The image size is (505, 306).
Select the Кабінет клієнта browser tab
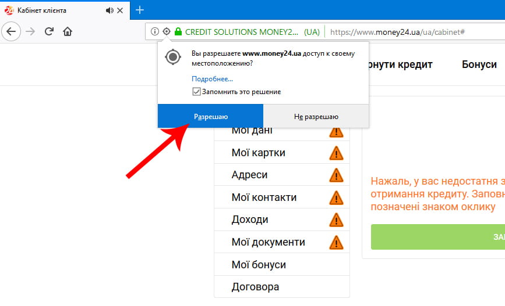point(65,10)
